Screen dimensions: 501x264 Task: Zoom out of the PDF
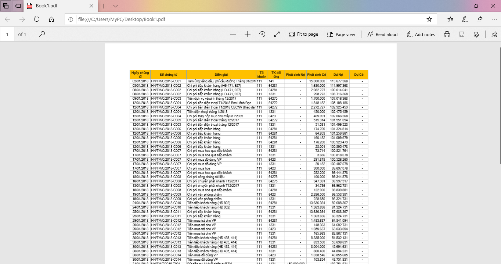pyautogui.click(x=233, y=34)
